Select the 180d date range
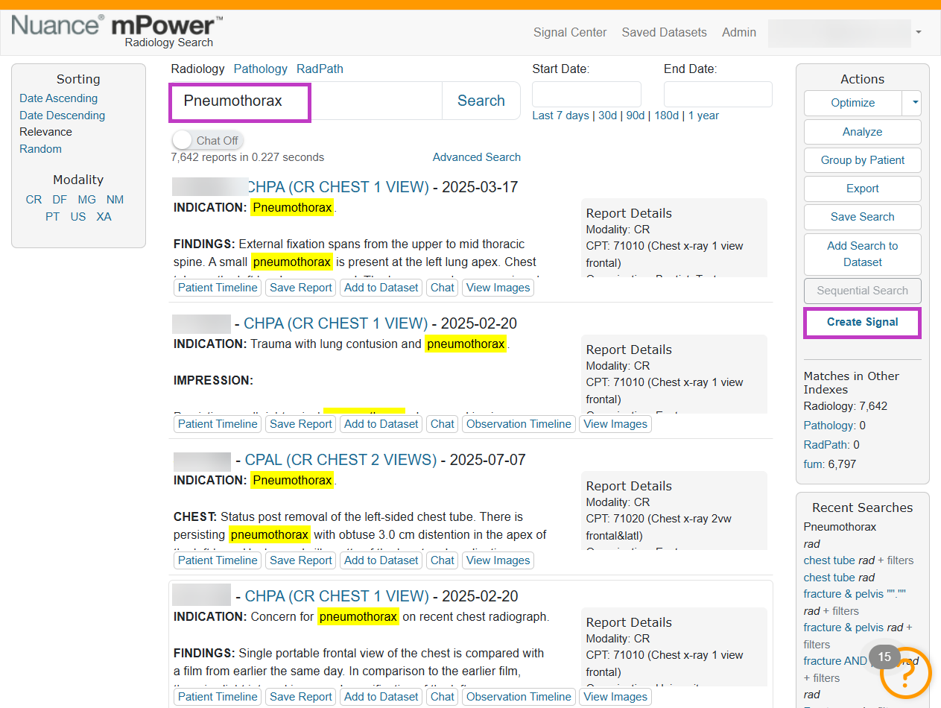Image resolution: width=941 pixels, height=708 pixels. coord(666,116)
